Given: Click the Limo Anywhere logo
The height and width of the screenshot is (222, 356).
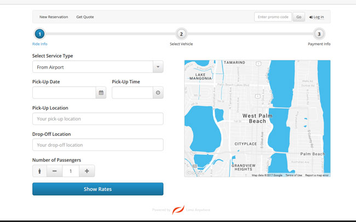Looking at the screenshot, I should pos(179,210).
